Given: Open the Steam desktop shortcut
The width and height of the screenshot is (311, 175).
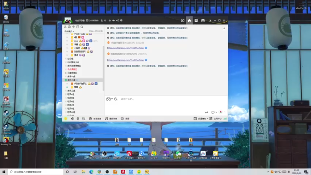Looking at the screenshot, I should coord(6,114).
